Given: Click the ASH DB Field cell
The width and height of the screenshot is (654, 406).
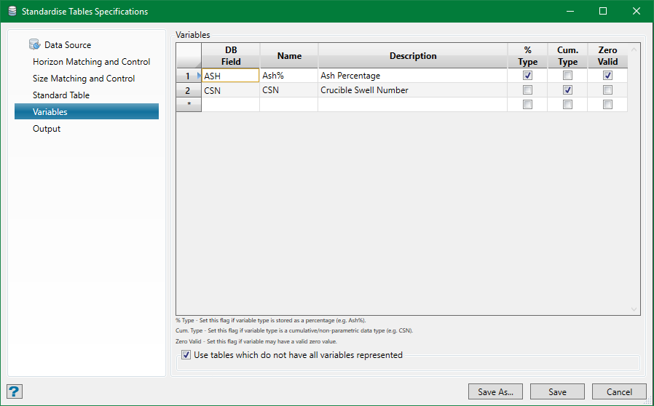Looking at the screenshot, I should click(230, 76).
